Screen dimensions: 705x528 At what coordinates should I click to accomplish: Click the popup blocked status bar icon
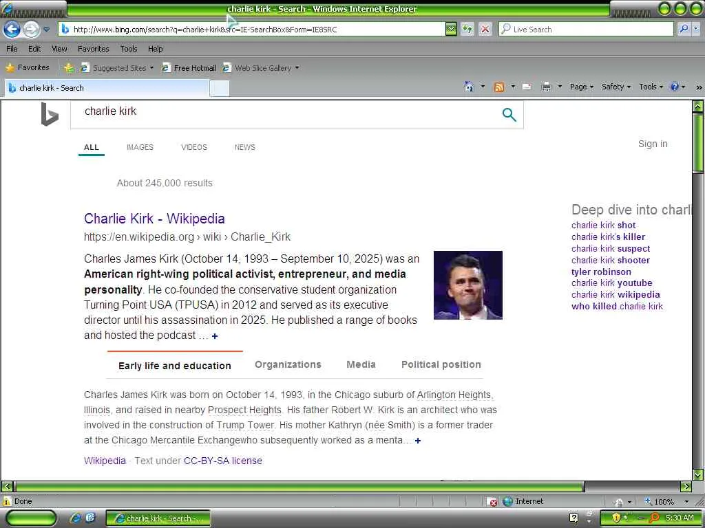click(x=492, y=502)
